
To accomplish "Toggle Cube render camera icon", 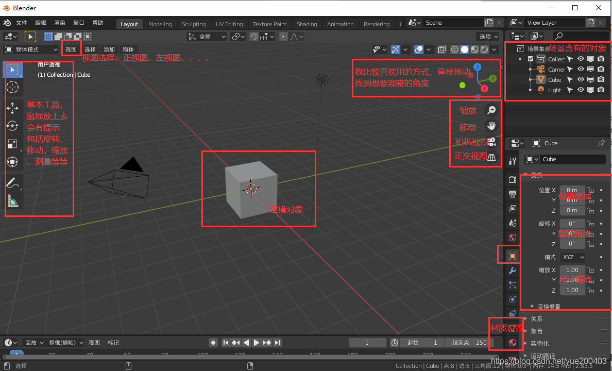I will [601, 79].
